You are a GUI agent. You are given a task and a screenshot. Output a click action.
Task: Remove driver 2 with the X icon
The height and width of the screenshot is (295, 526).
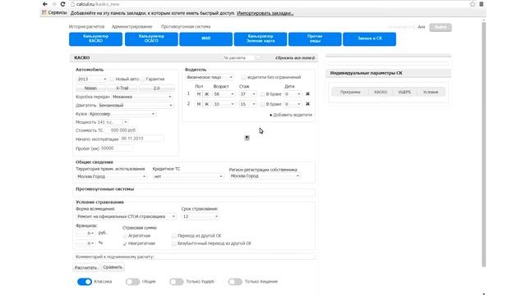pos(307,104)
